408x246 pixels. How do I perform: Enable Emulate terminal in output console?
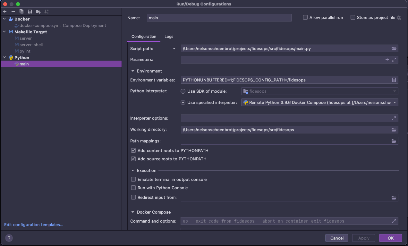(133, 179)
